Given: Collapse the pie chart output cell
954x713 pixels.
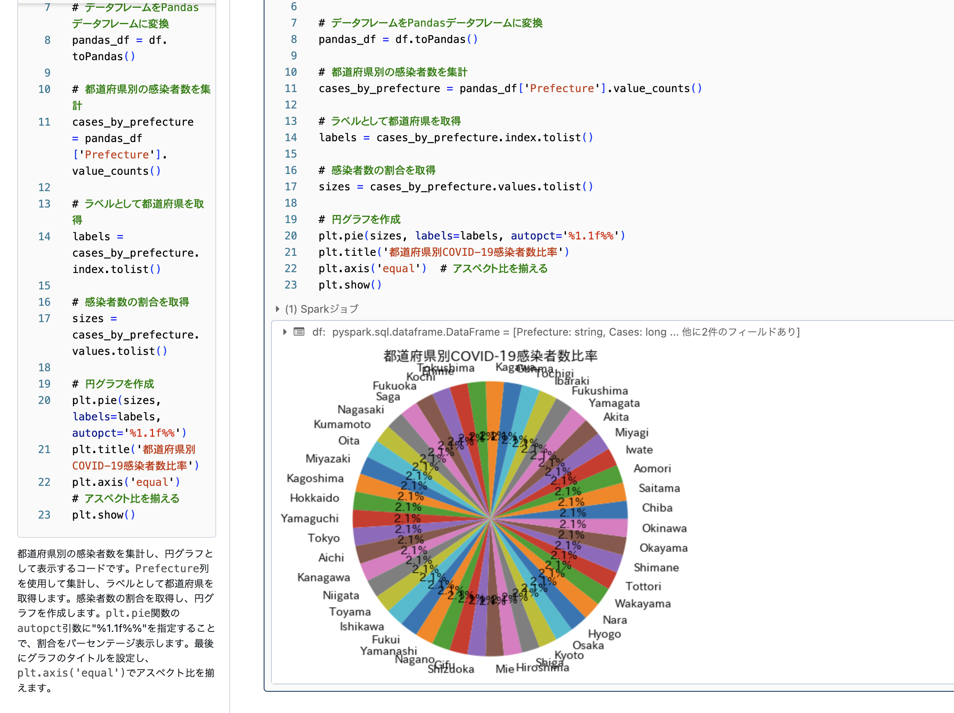Looking at the screenshot, I should click(x=285, y=332).
